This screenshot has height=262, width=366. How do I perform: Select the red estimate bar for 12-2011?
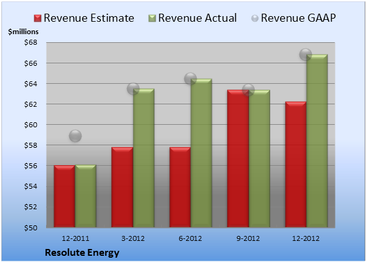point(65,196)
